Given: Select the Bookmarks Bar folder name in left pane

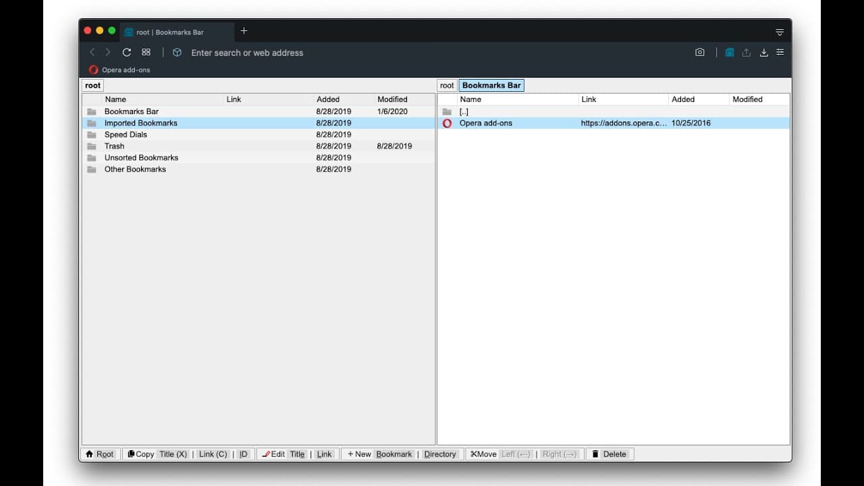Looking at the screenshot, I should (132, 111).
